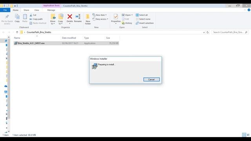Click the Pin to Quick access icon
Viewport: 251px width, 141px height.
coord(7,19)
